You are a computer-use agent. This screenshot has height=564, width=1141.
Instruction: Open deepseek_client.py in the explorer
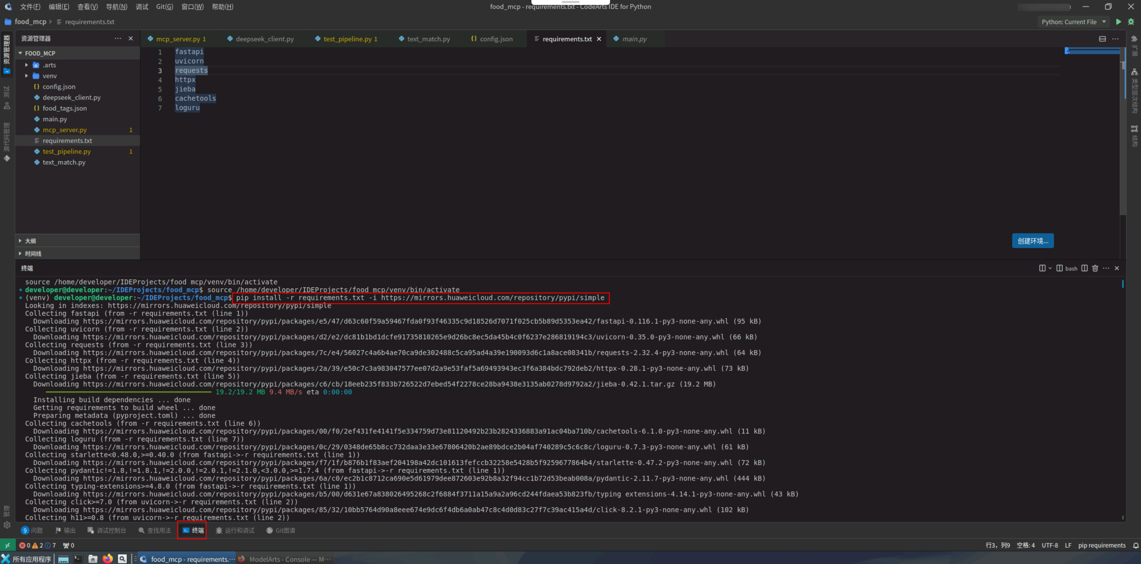pyautogui.click(x=71, y=98)
